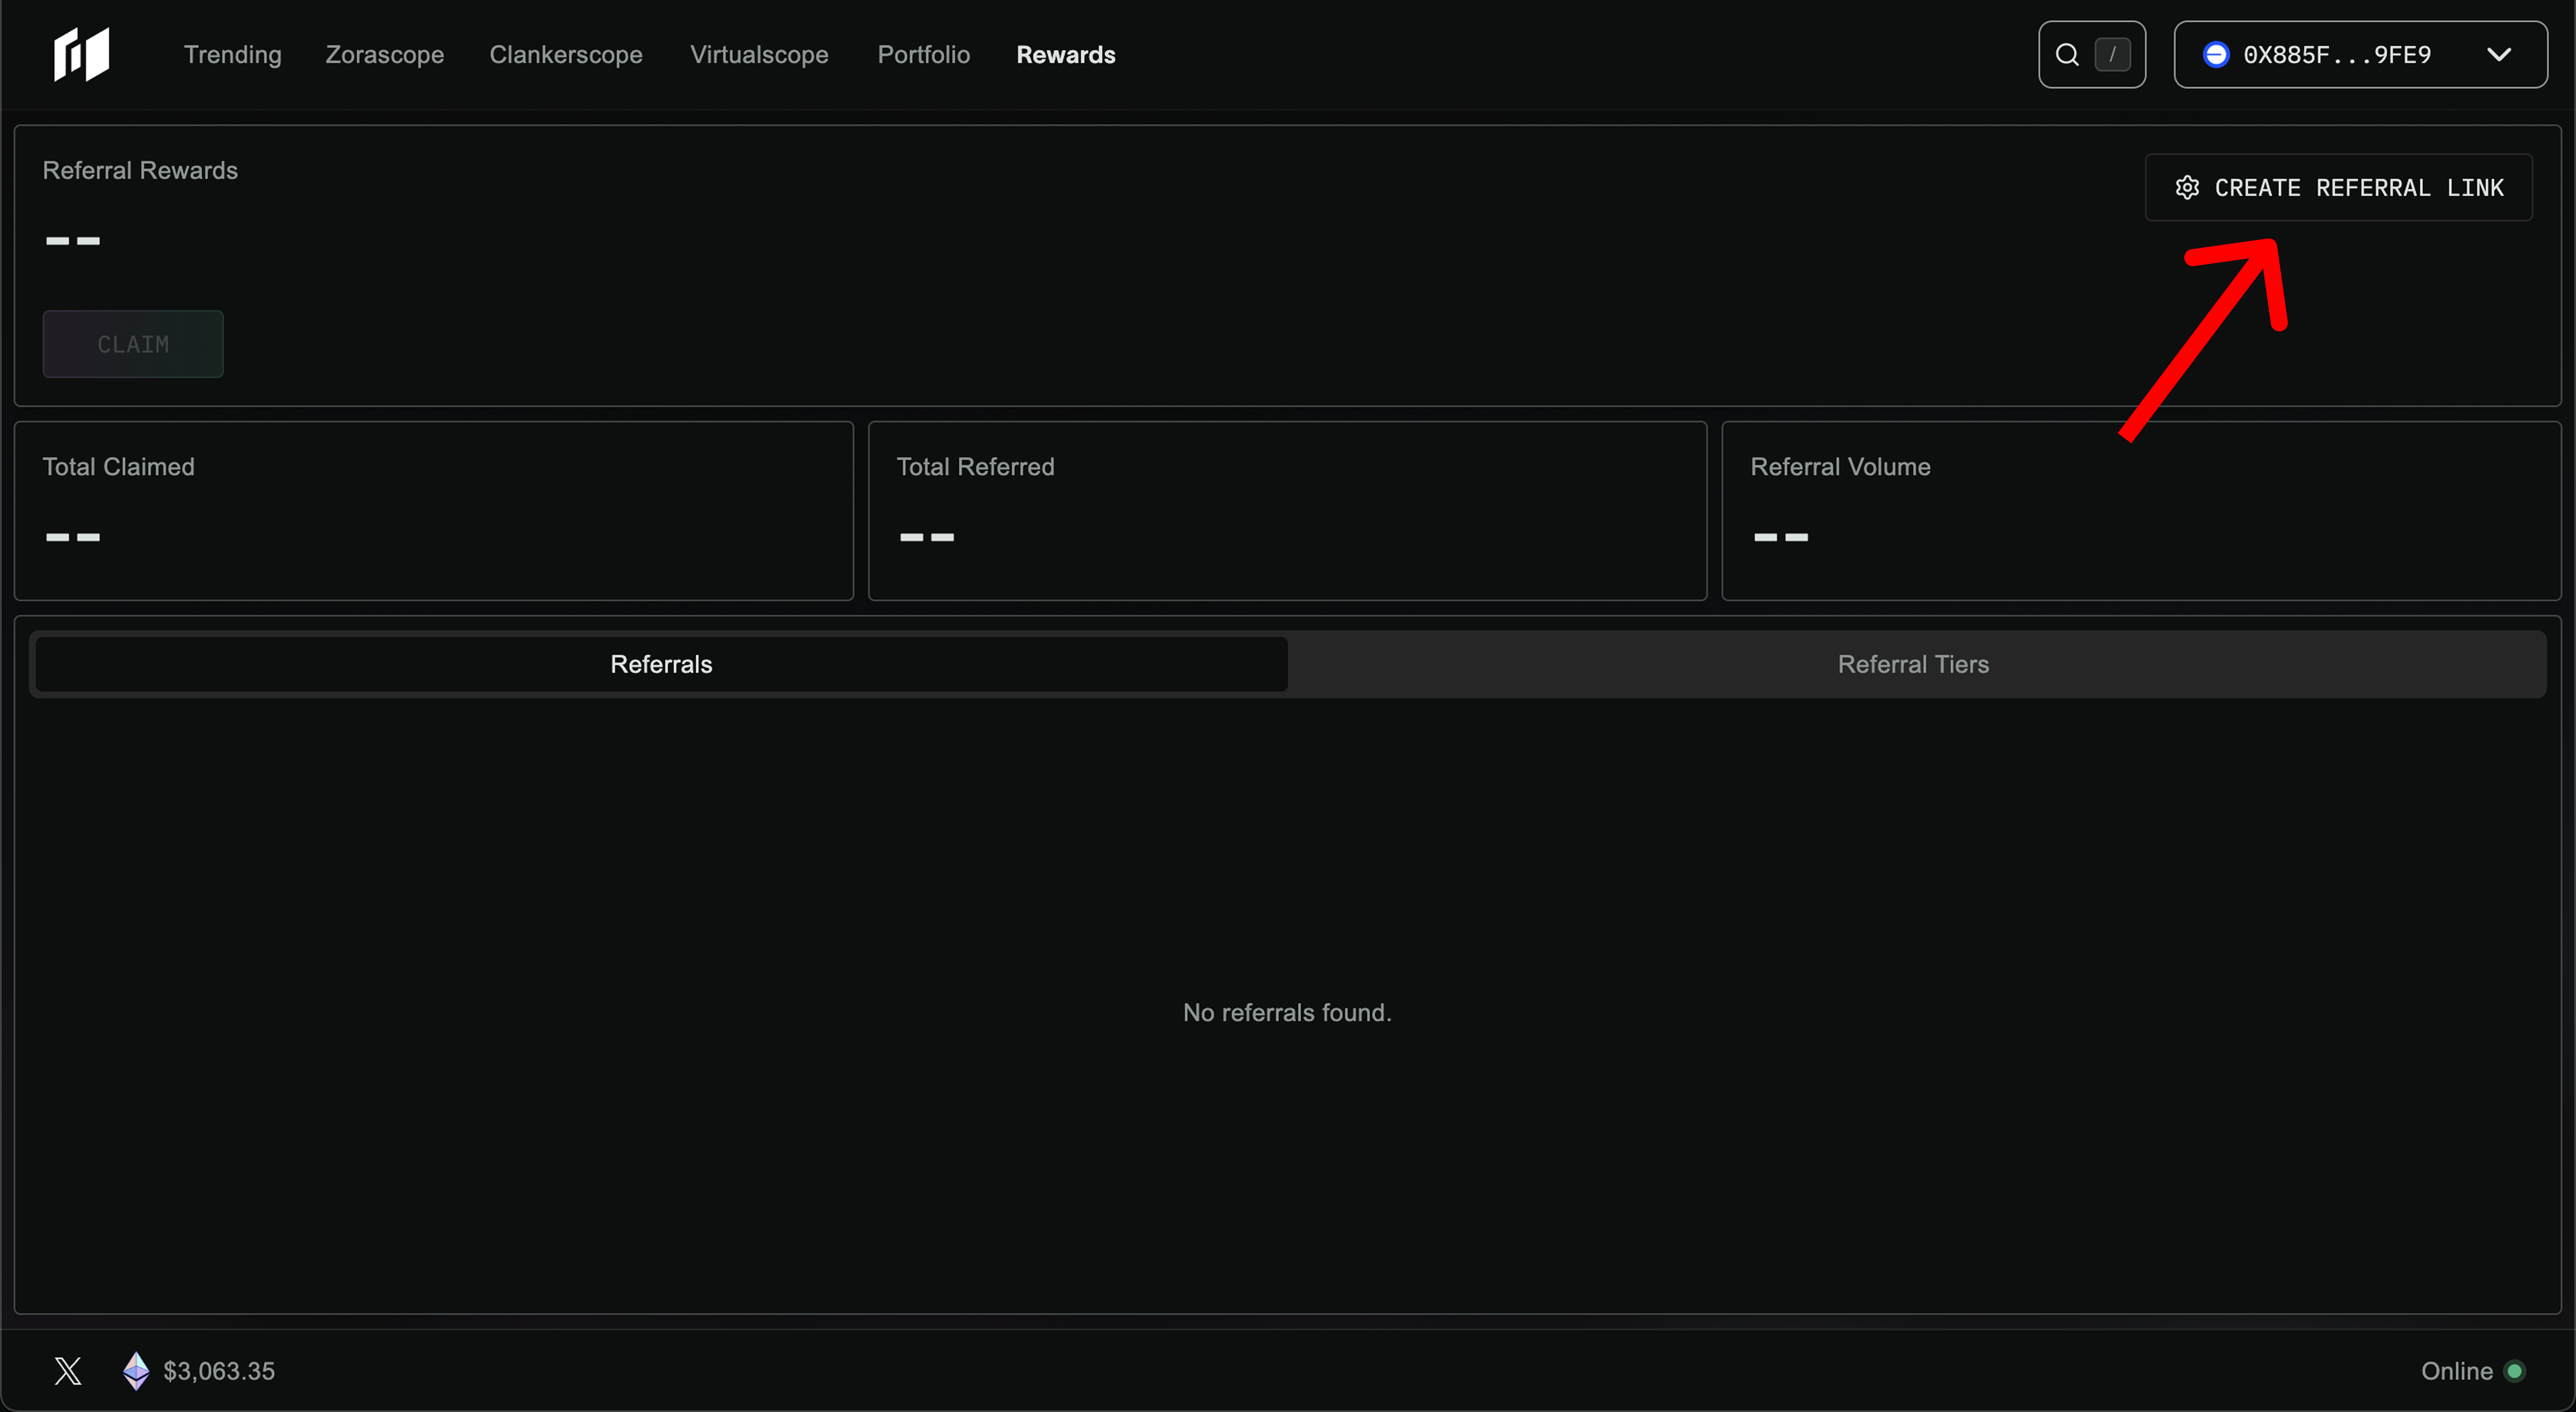Click the Ethereum diamond icon
The width and height of the screenshot is (2576, 1412).
tap(136, 1371)
